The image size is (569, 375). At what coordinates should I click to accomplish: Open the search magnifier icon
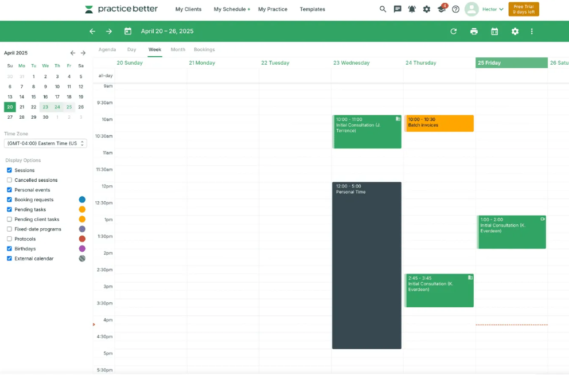[x=383, y=9]
